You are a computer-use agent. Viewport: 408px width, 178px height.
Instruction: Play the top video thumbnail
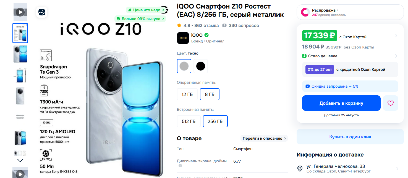[x=20, y=12]
